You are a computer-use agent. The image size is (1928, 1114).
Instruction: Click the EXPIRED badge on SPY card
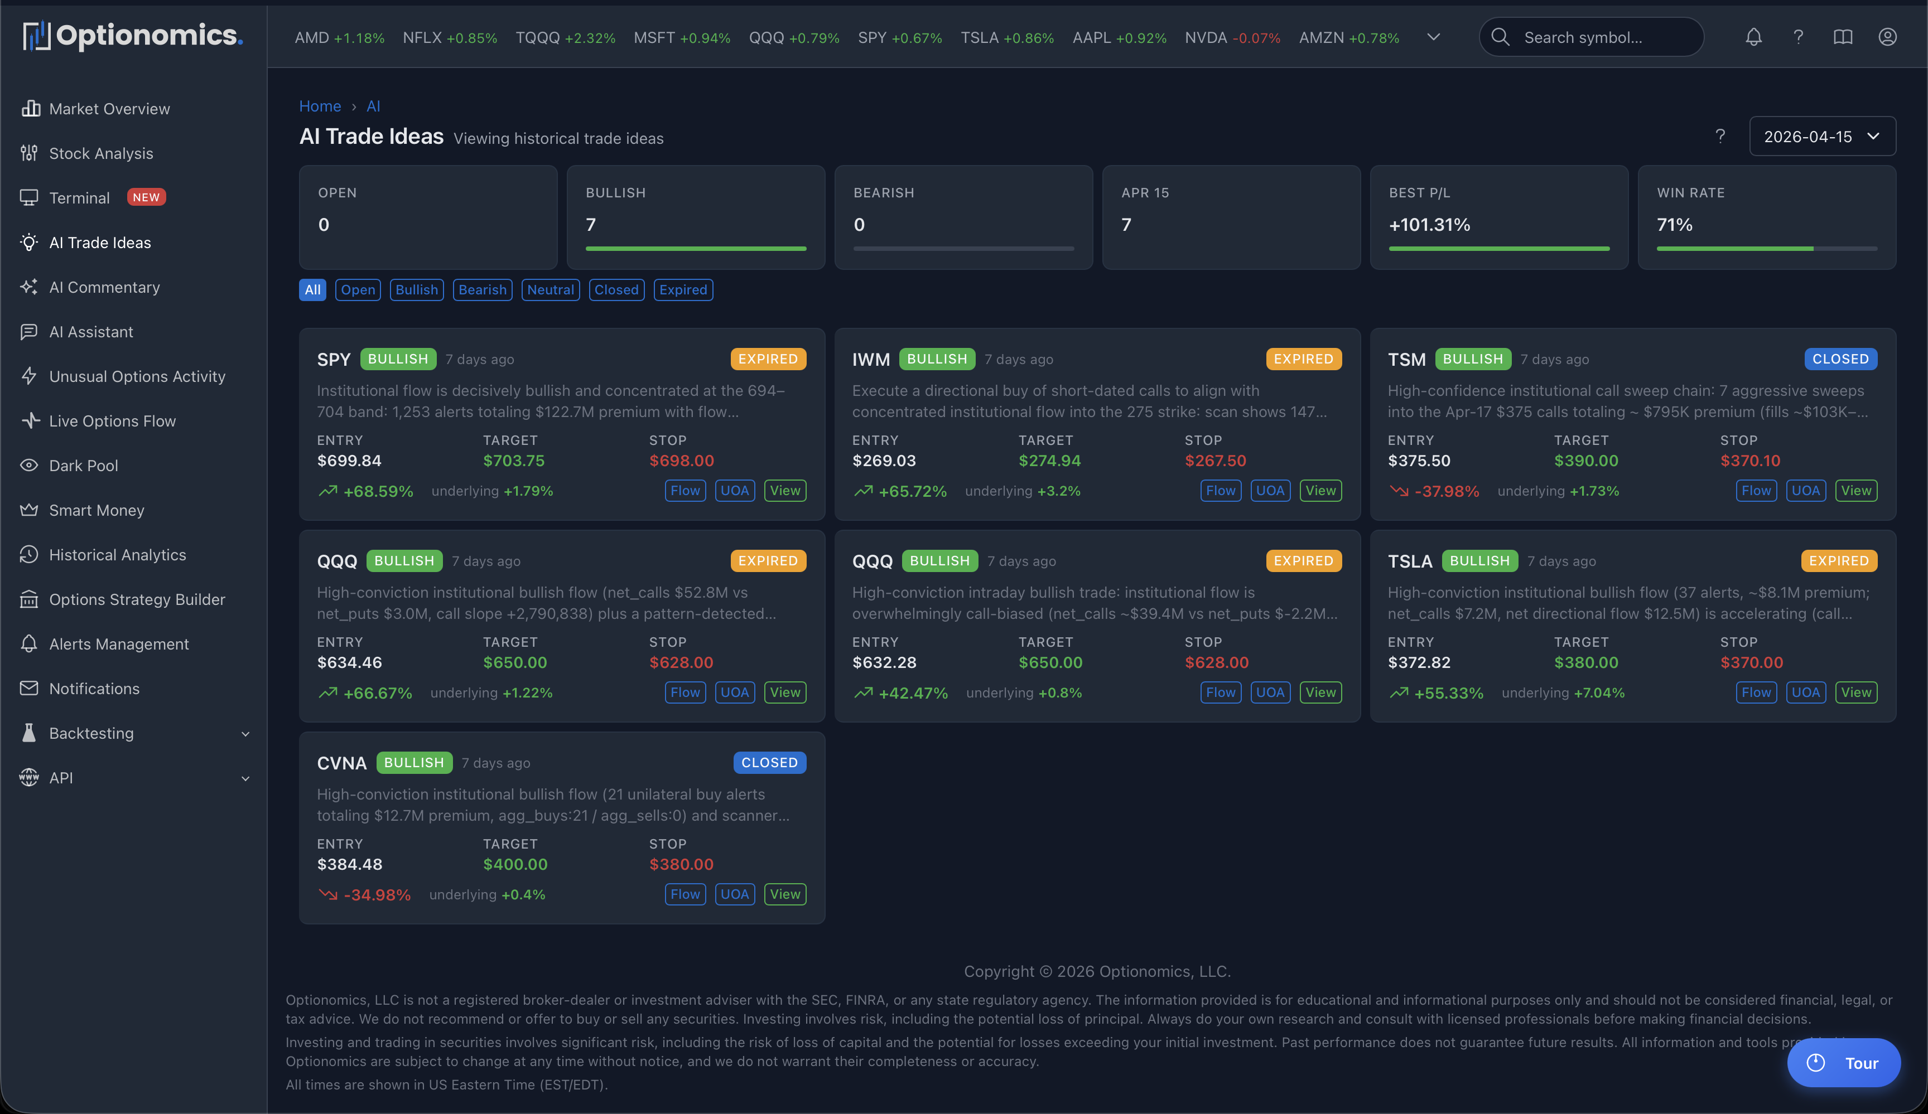[x=768, y=360]
